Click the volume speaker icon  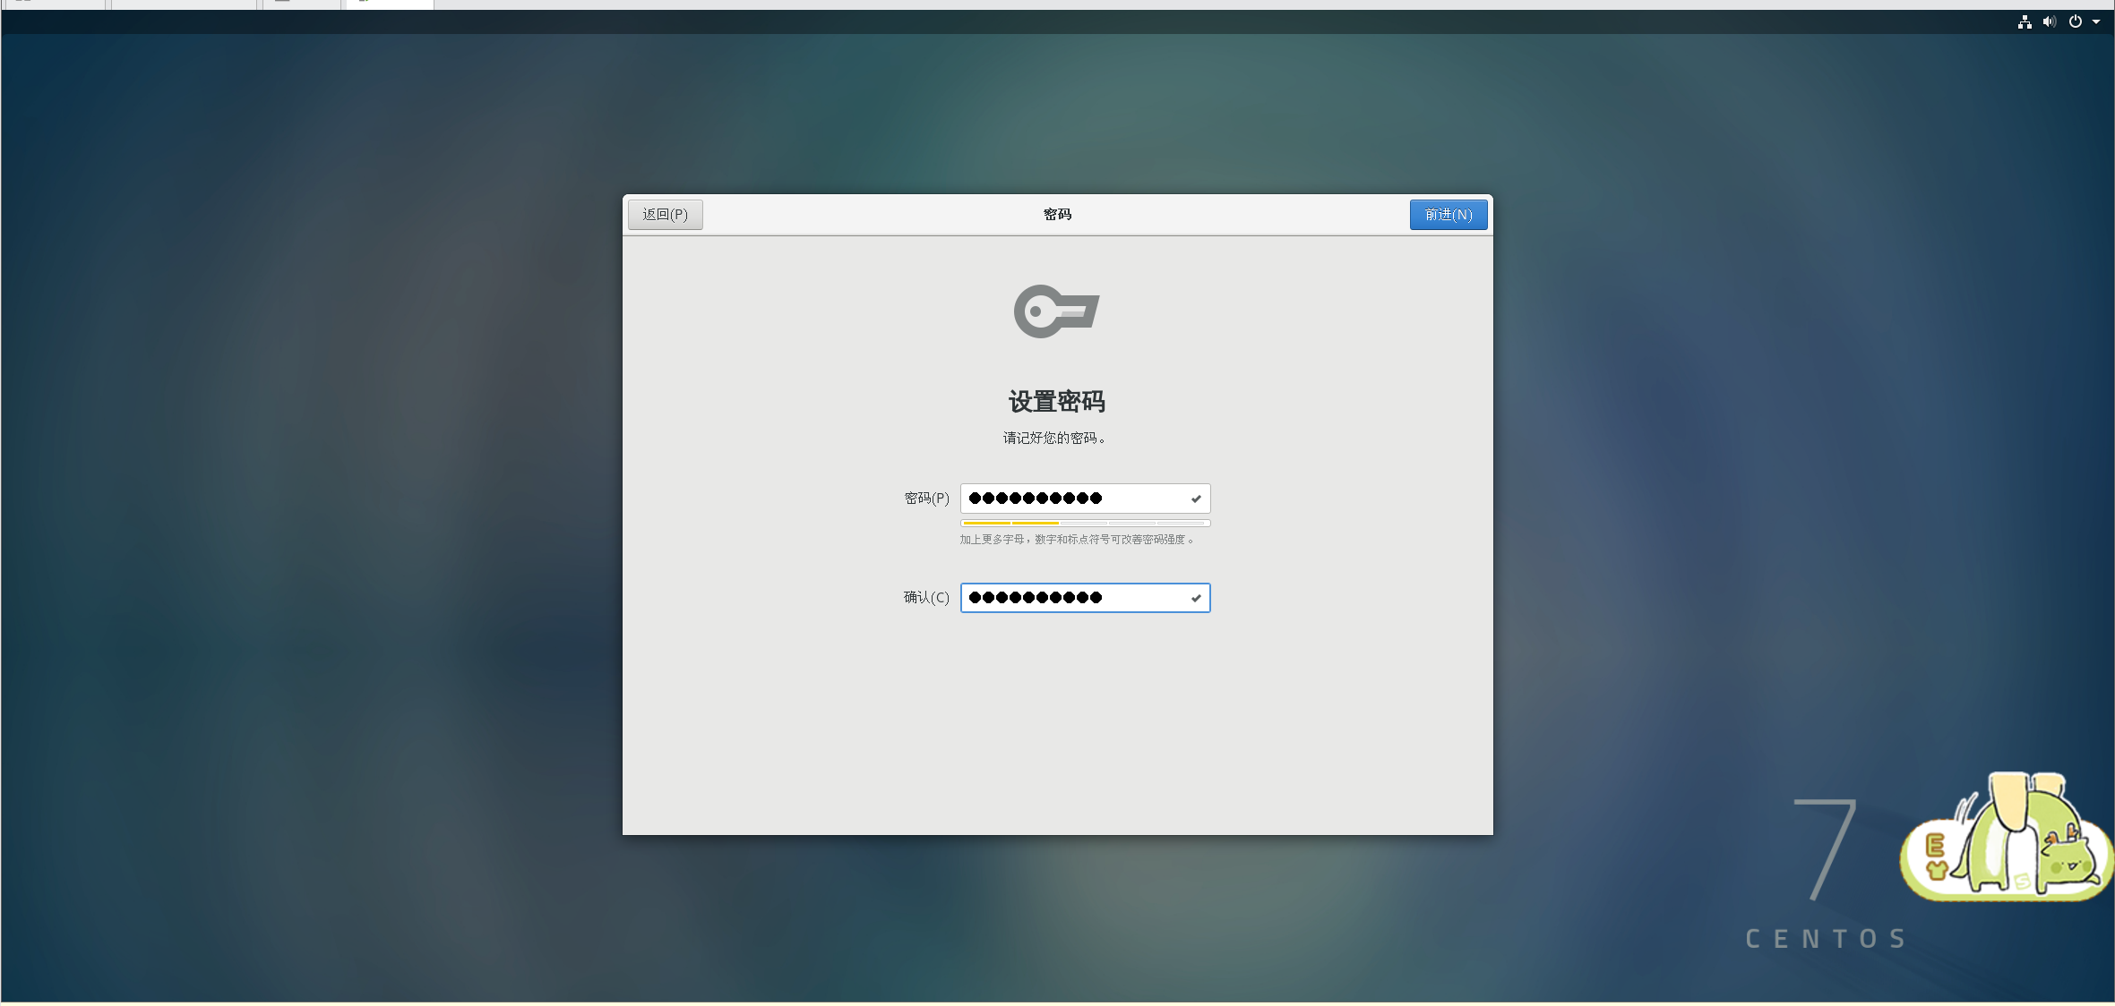[x=2049, y=22]
